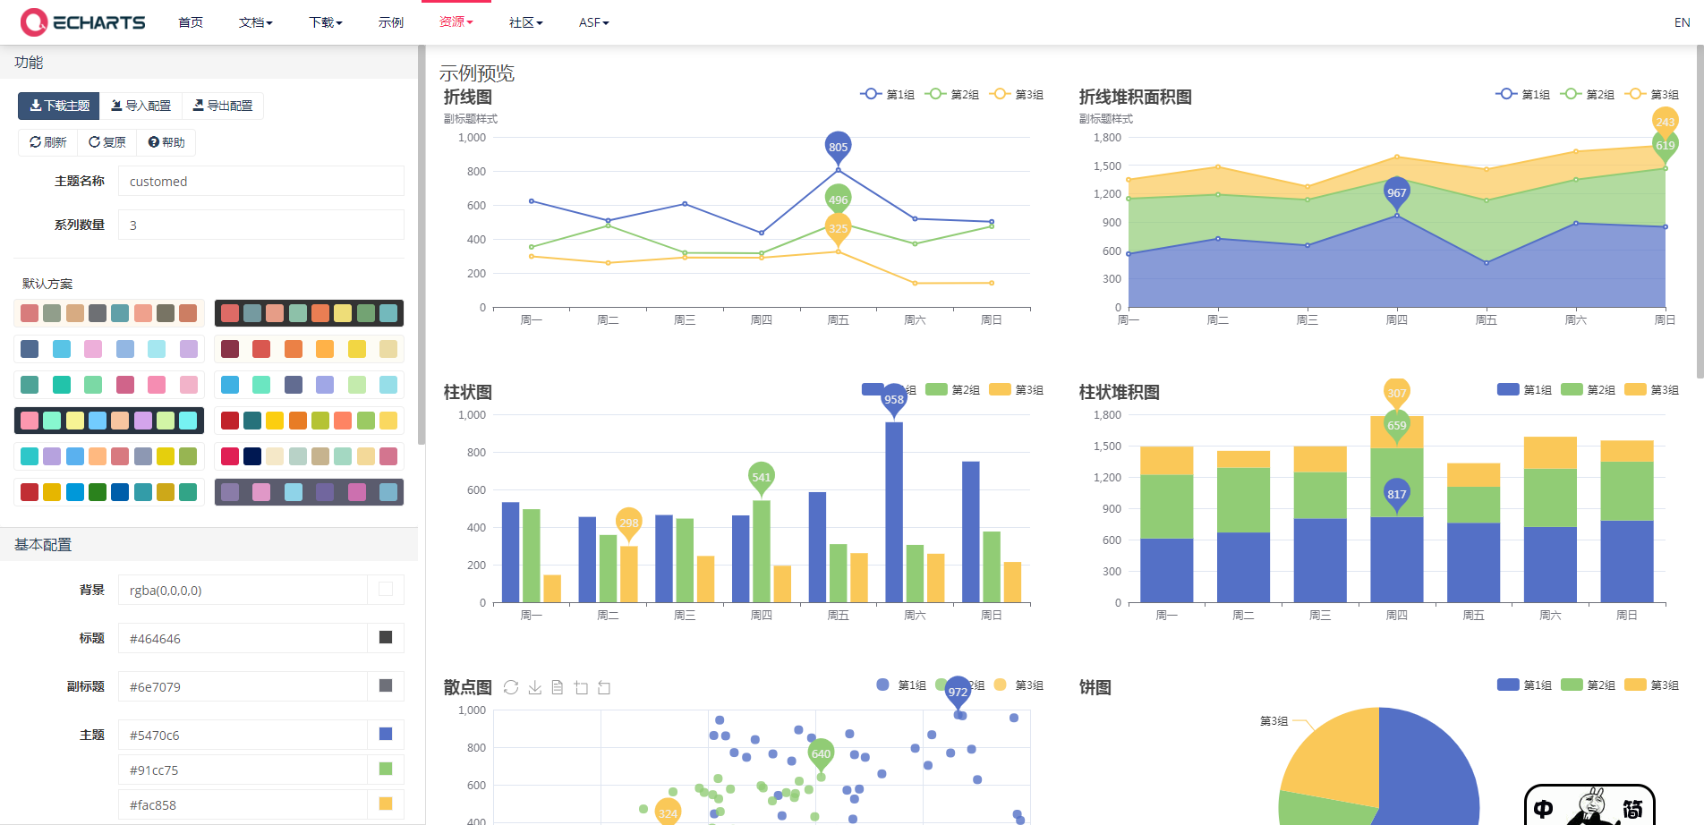Toggle 第1组 in the pie chart legend

click(1524, 685)
